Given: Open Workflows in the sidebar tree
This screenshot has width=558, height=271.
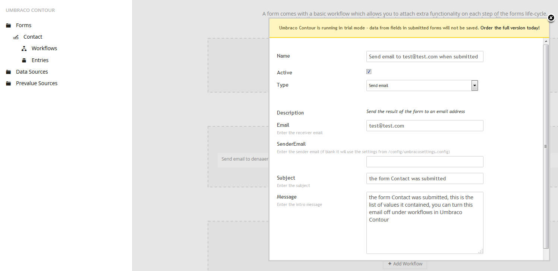Looking at the screenshot, I should tap(44, 49).
